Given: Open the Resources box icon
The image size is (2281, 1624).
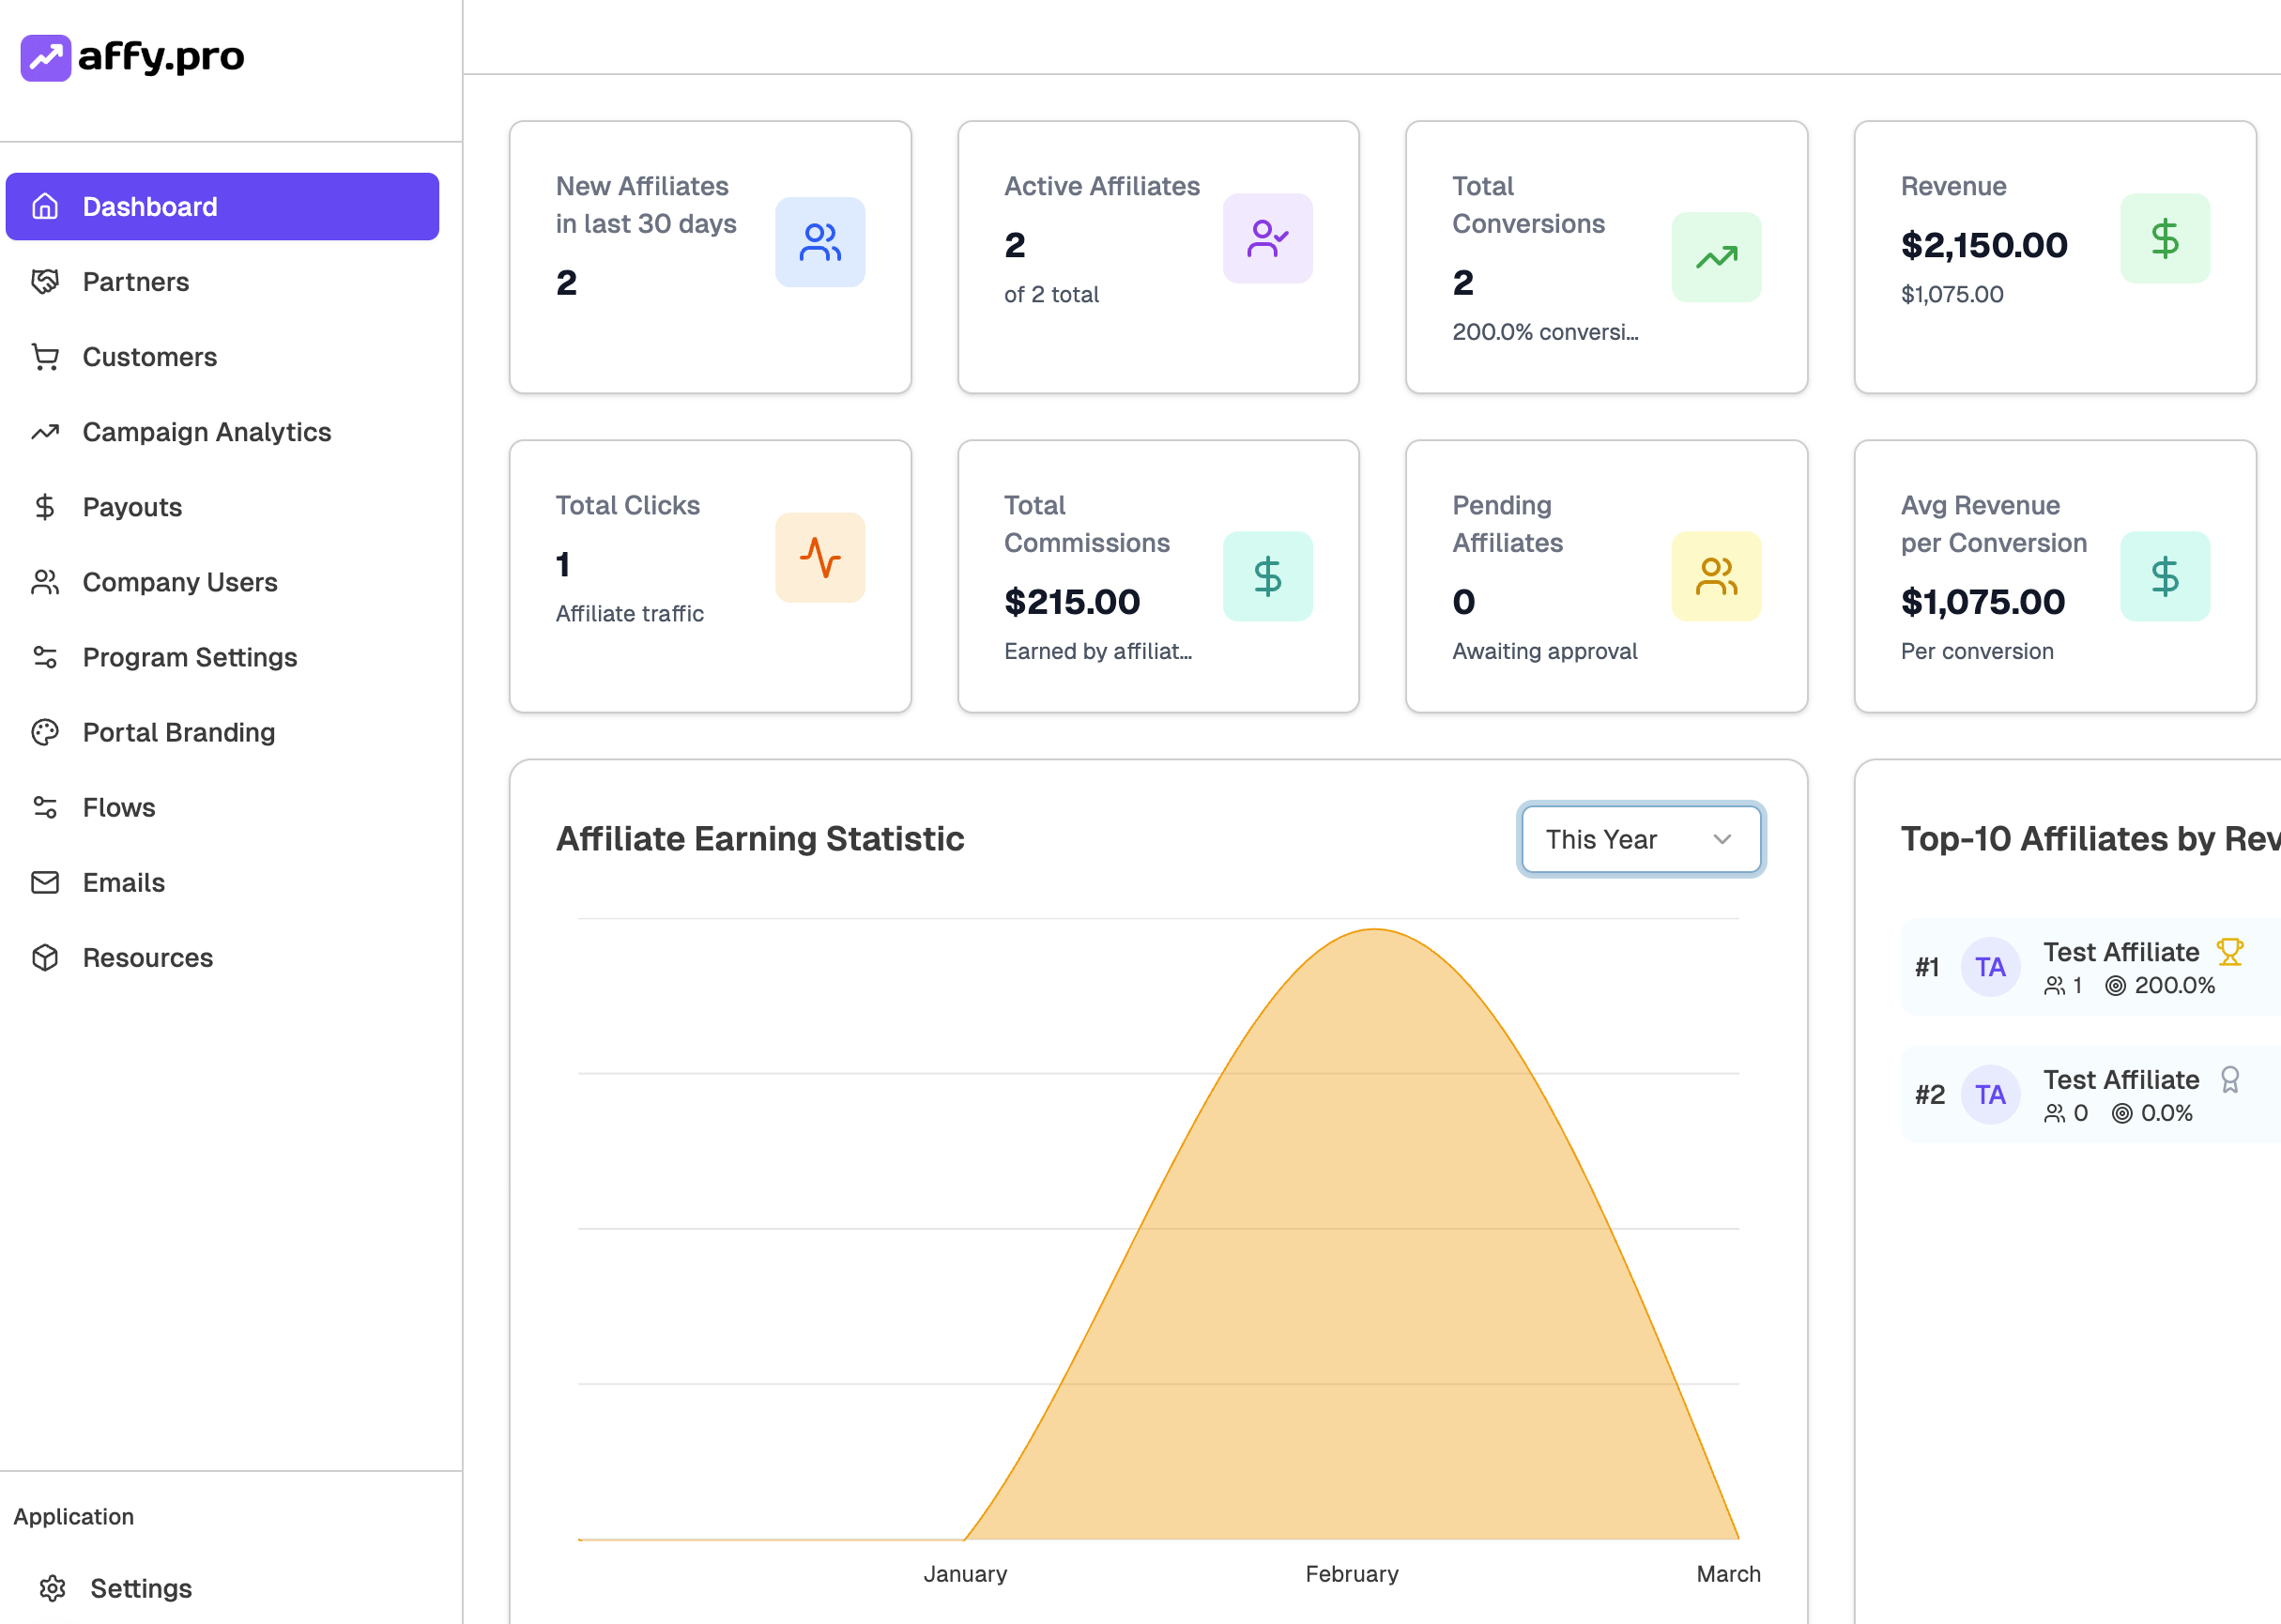Looking at the screenshot, I should point(45,957).
